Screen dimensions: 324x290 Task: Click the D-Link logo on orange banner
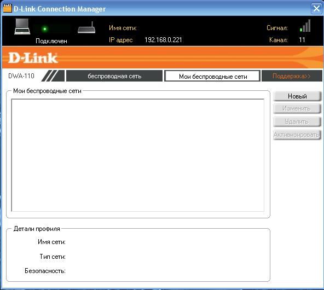point(33,58)
